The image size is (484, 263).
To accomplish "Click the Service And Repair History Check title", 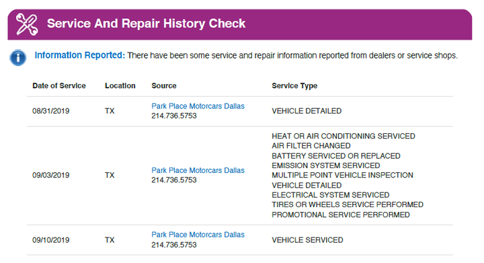I will [146, 24].
